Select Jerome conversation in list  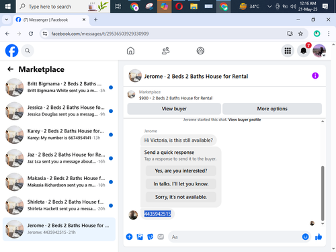pyautogui.click(x=59, y=229)
